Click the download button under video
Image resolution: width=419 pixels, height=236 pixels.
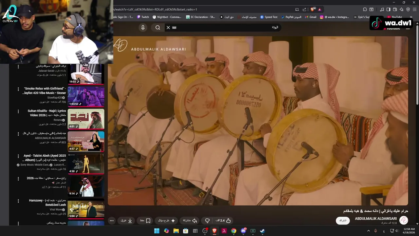point(126,221)
